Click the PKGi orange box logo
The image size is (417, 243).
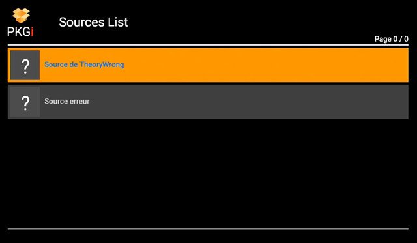coord(21,16)
